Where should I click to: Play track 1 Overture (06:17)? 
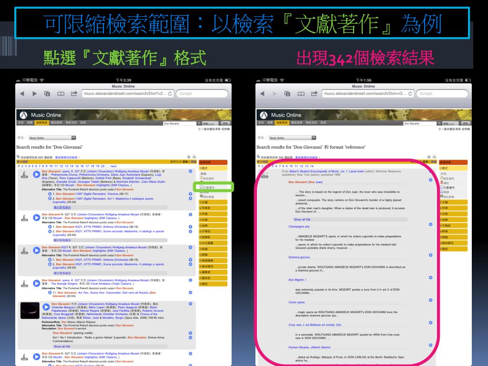click(x=50, y=194)
